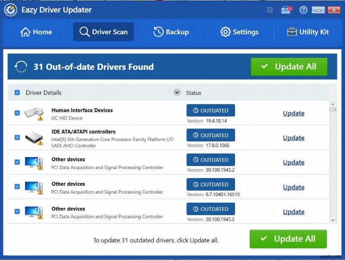Click the Eazy Driver Updater logo
345x260 pixels.
(10, 9)
